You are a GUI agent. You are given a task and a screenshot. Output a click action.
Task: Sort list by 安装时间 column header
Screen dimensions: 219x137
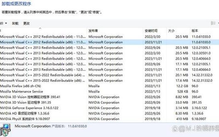(x=151, y=31)
